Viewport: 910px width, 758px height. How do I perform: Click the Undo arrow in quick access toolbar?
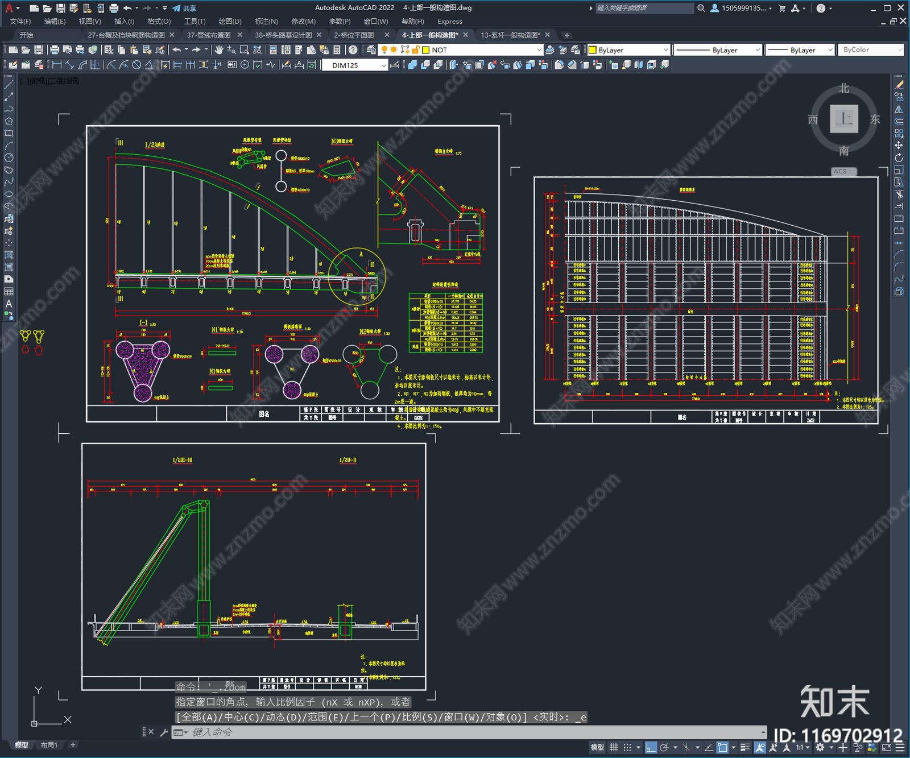click(127, 8)
